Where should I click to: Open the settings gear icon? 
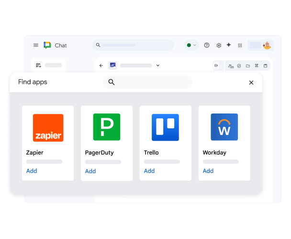point(219,45)
